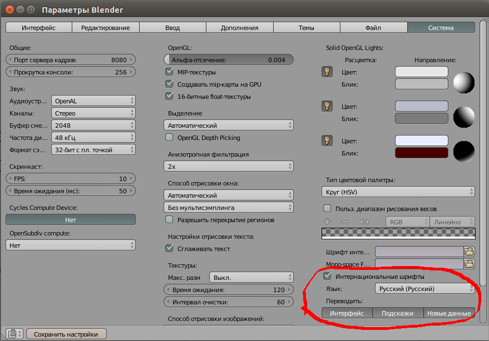The width and height of the screenshot is (489, 341).
Task: Open Частота дискретизации dropdown showing 48 кГц
Action: pyautogui.click(x=93, y=137)
